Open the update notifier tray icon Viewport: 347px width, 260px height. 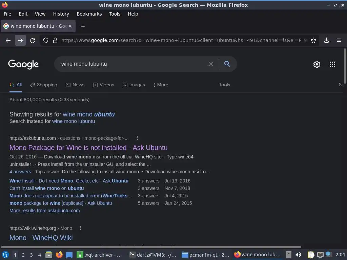(328, 254)
